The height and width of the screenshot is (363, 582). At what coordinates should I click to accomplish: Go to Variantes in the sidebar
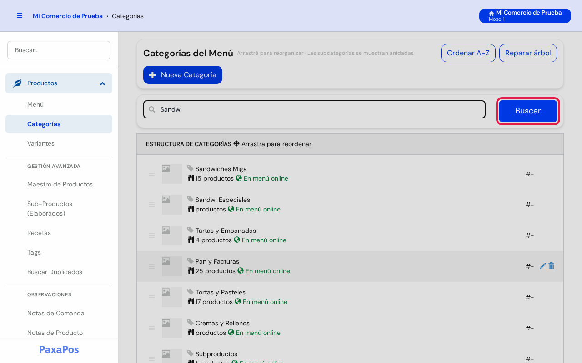(59, 143)
